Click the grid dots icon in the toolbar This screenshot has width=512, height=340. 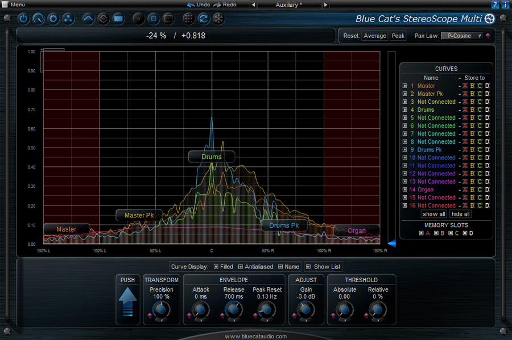(x=188, y=19)
